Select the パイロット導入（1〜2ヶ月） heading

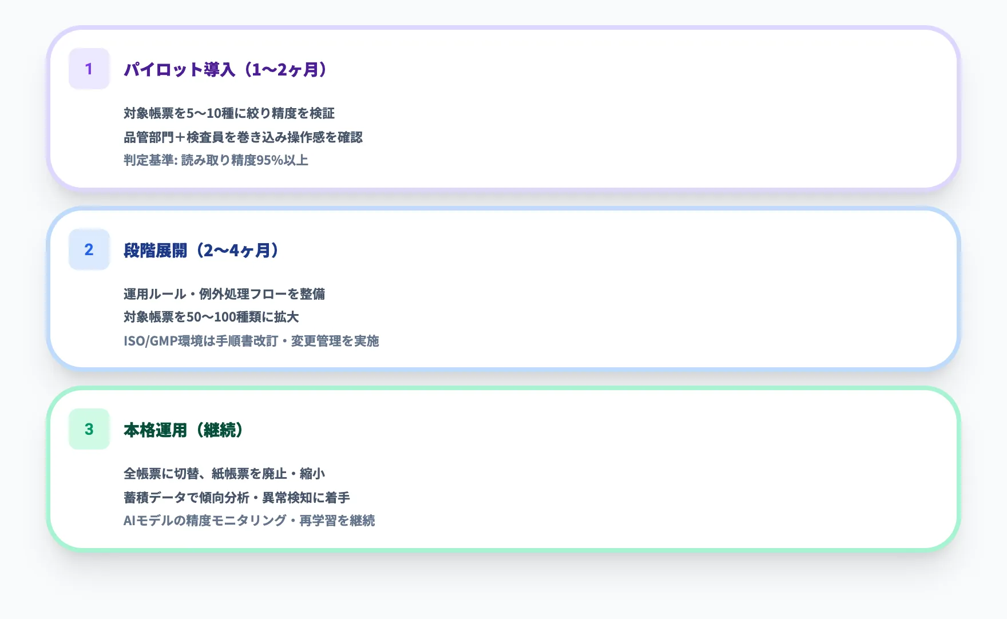tap(224, 70)
